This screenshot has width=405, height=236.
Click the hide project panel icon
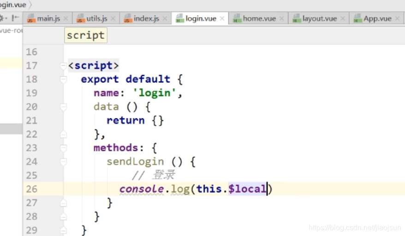coord(16,18)
